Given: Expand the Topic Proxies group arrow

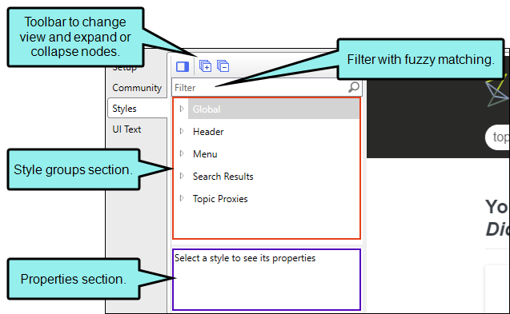Looking at the screenshot, I should 182,198.
